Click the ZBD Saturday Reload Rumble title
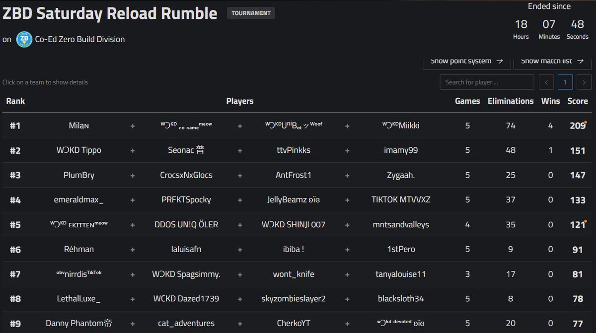This screenshot has height=333, width=596. (110, 13)
